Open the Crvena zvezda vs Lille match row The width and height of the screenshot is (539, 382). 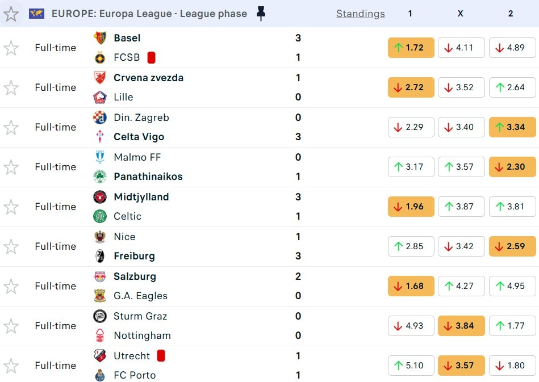pos(227,87)
